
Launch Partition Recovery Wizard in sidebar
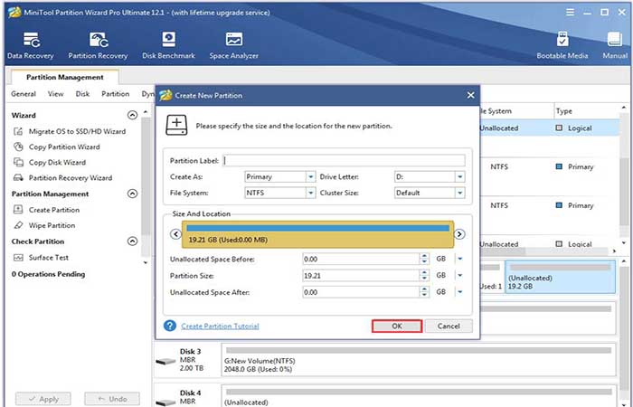62,177
